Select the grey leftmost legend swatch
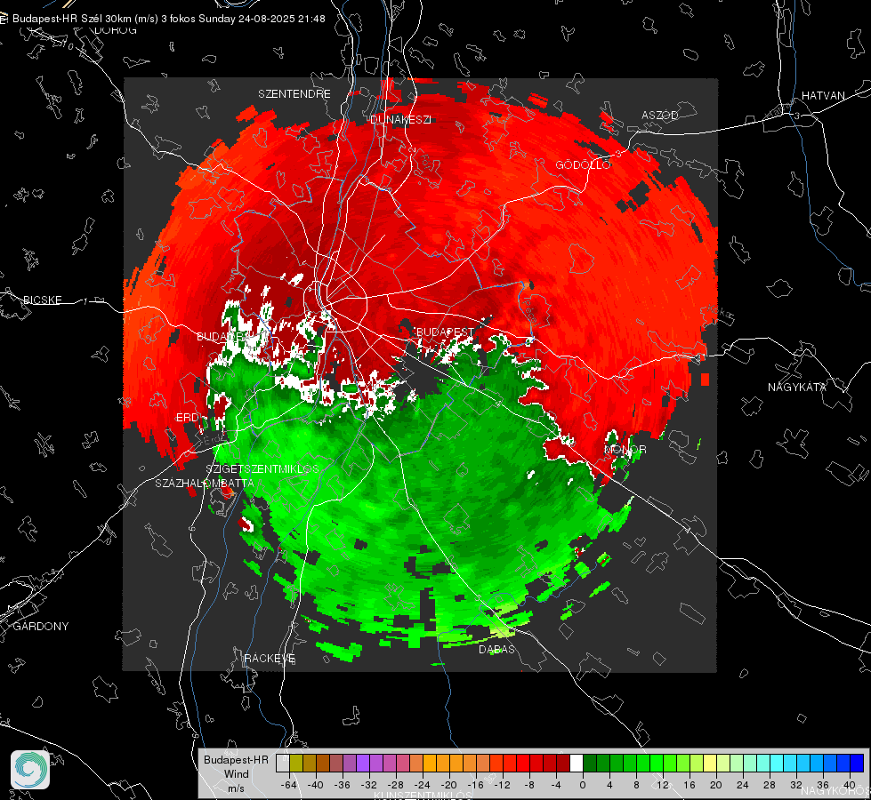 pyautogui.click(x=283, y=763)
